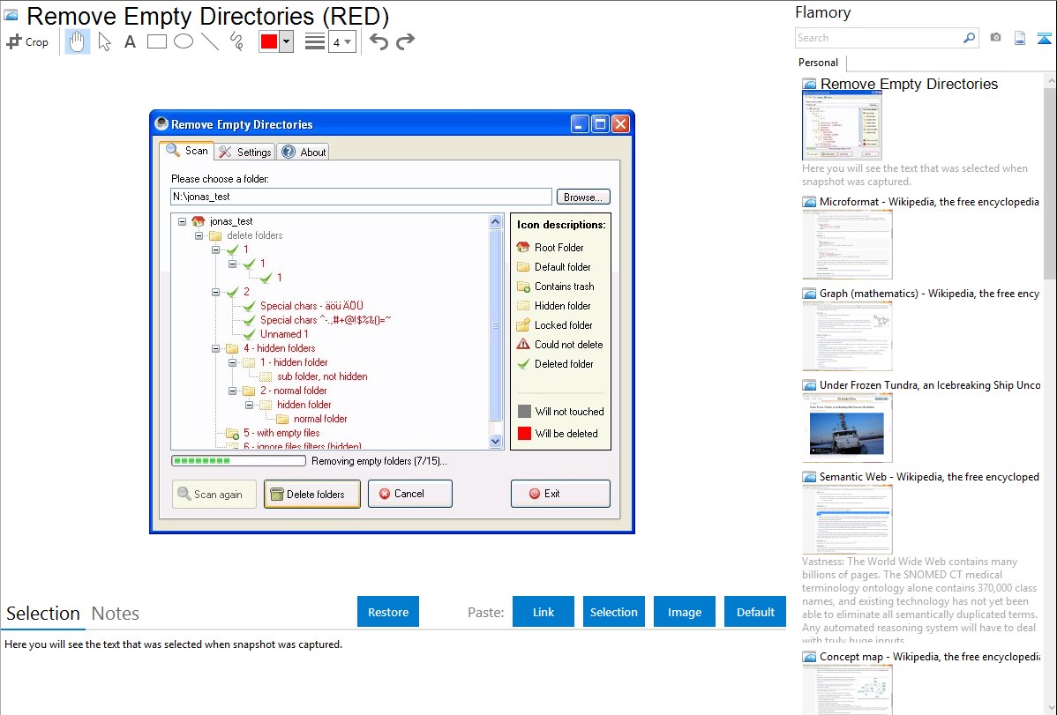
Task: Click checkmark icon beside 'Special chars - äöü ÄÖÜ'
Action: click(x=250, y=306)
